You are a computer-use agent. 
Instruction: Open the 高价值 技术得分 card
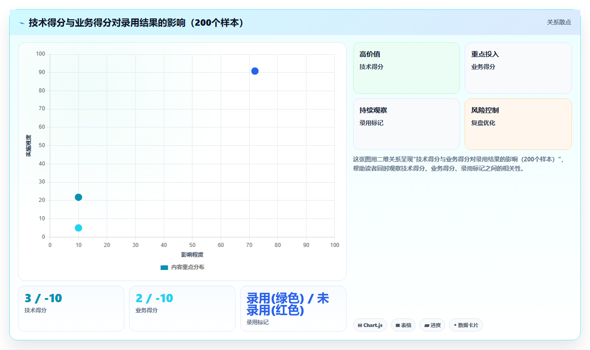click(x=407, y=68)
